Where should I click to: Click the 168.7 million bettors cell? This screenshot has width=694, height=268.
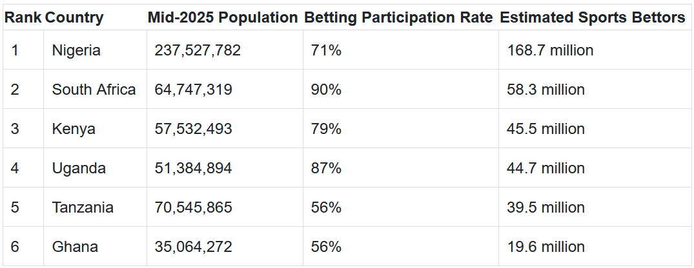click(x=550, y=50)
